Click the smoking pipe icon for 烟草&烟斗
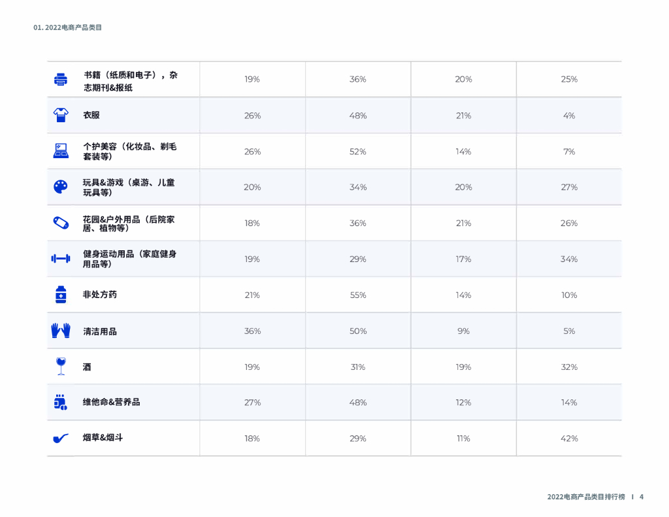 (61, 438)
